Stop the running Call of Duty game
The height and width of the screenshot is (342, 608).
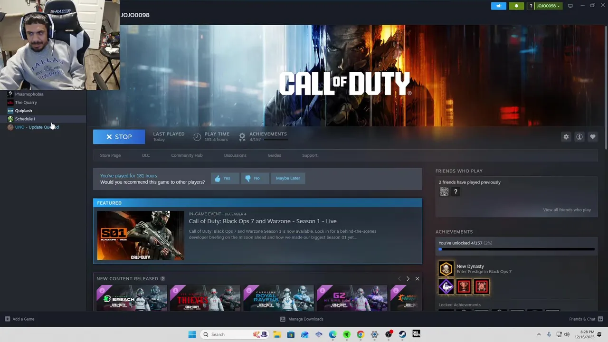click(x=119, y=137)
